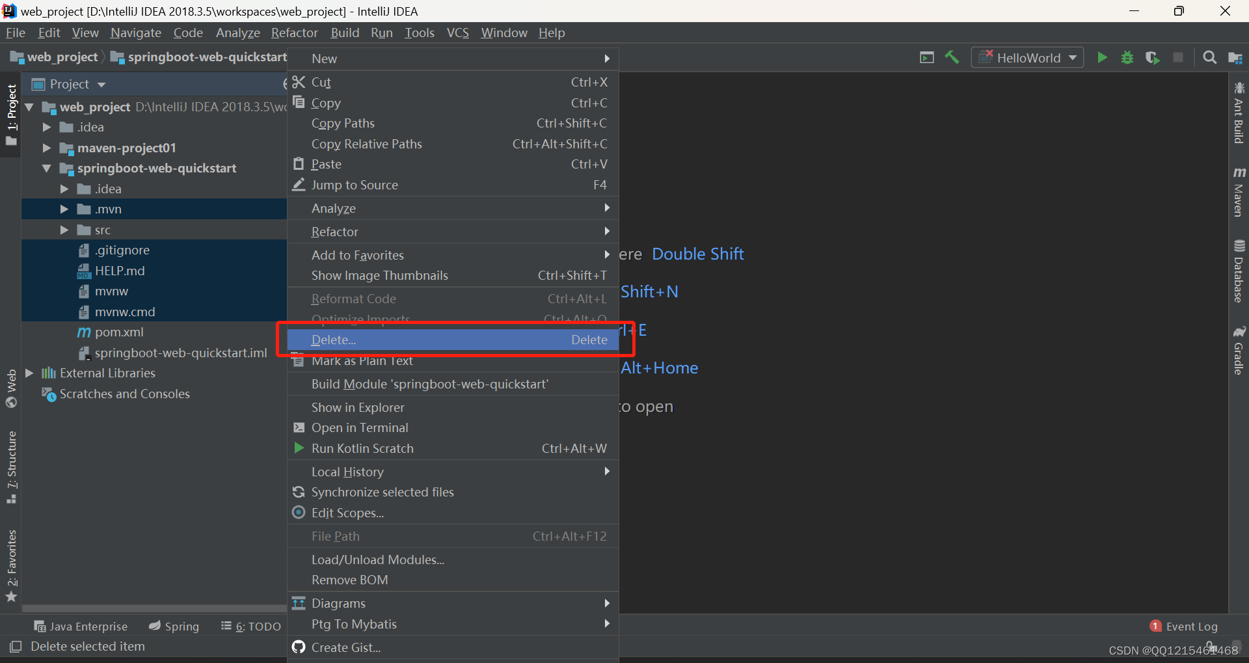Click the Event Log red notification badge

pyautogui.click(x=1155, y=626)
